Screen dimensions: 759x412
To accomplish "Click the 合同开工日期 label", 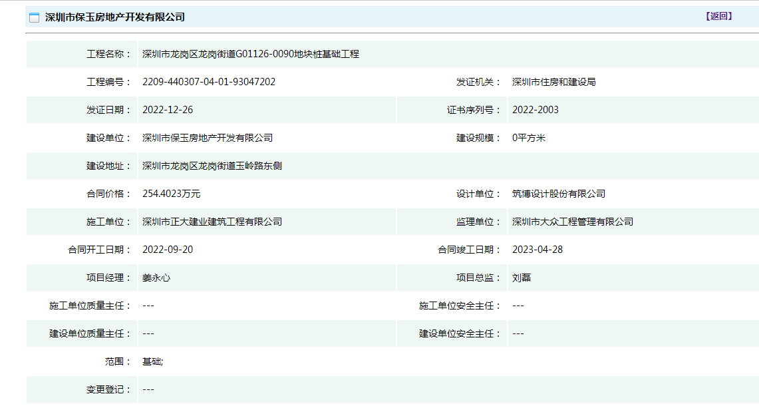I will (100, 250).
